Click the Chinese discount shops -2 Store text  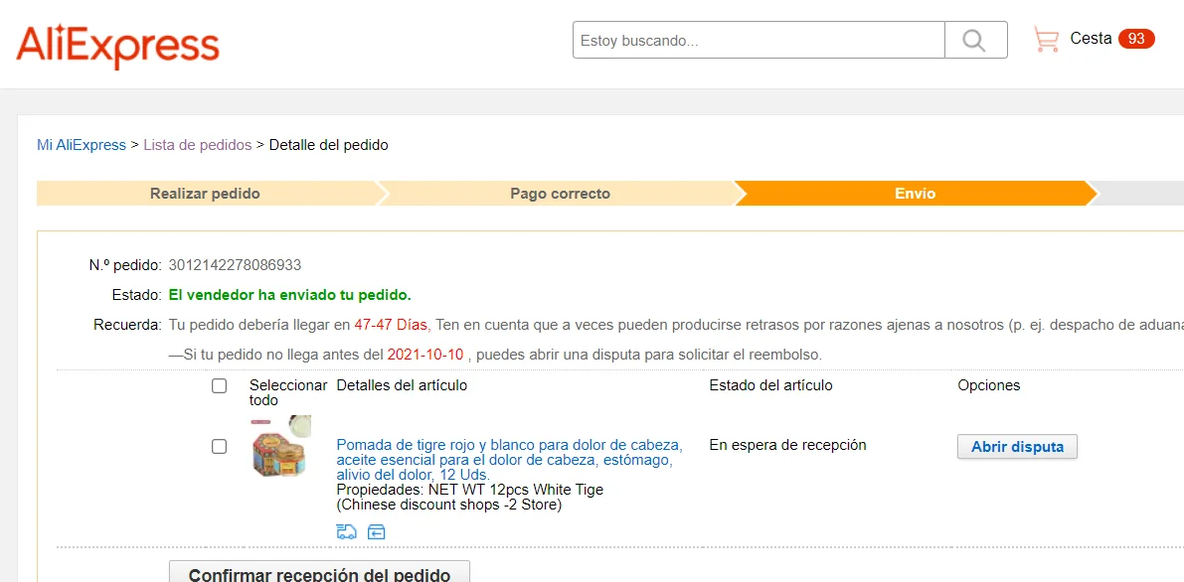(449, 505)
